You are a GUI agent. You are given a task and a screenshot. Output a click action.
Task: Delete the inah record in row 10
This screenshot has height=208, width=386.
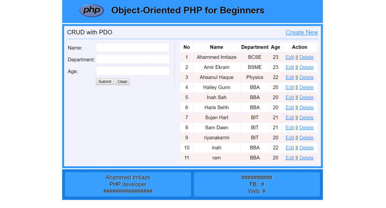coord(306,148)
